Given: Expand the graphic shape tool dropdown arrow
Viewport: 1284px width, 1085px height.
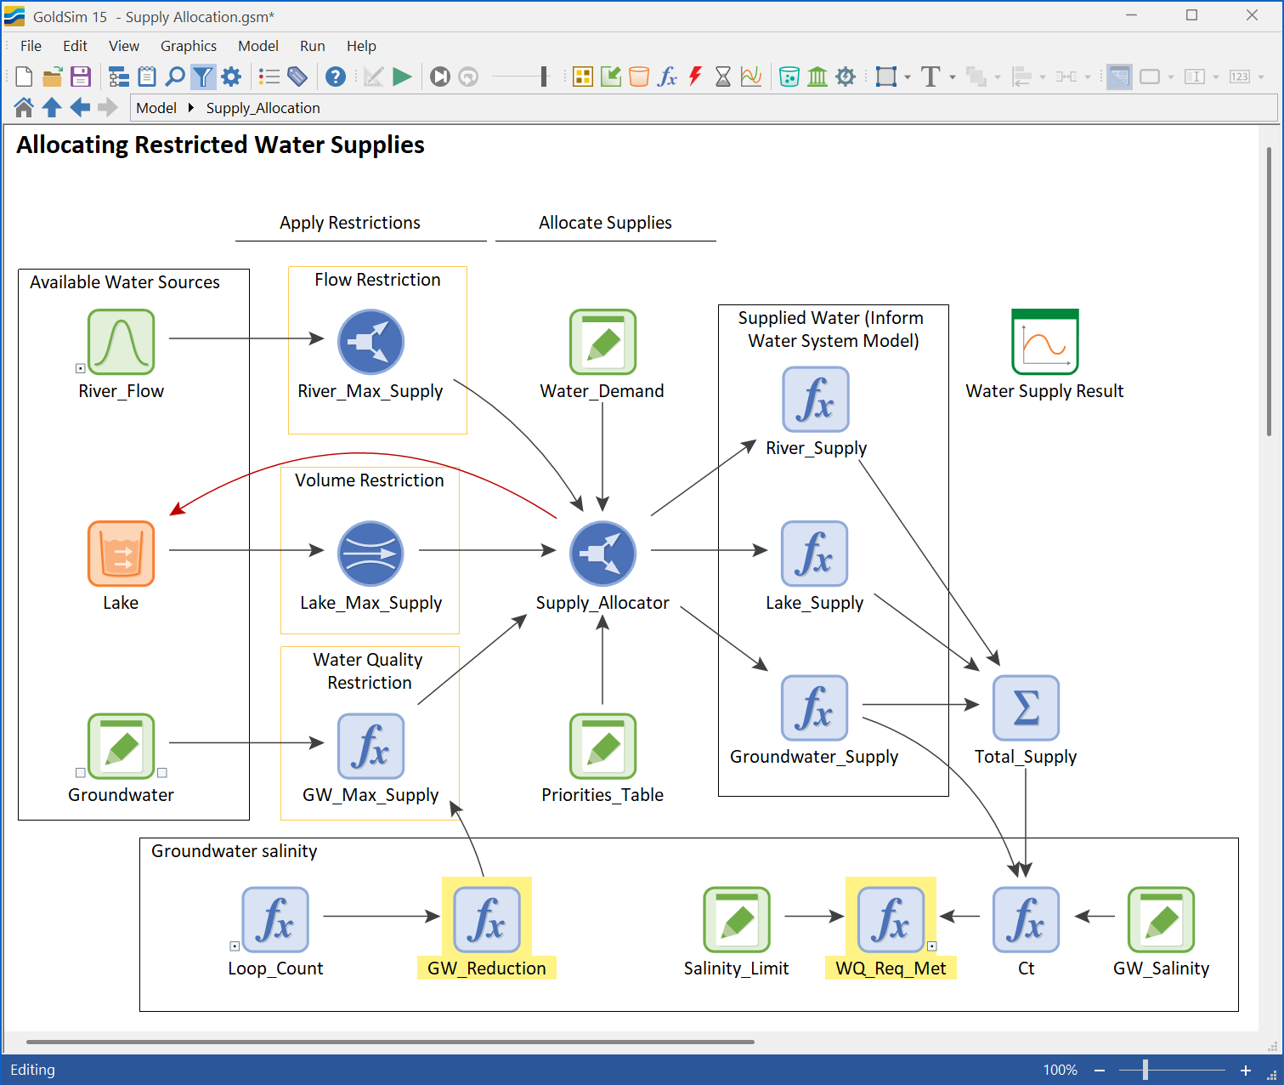Looking at the screenshot, I should click(908, 77).
